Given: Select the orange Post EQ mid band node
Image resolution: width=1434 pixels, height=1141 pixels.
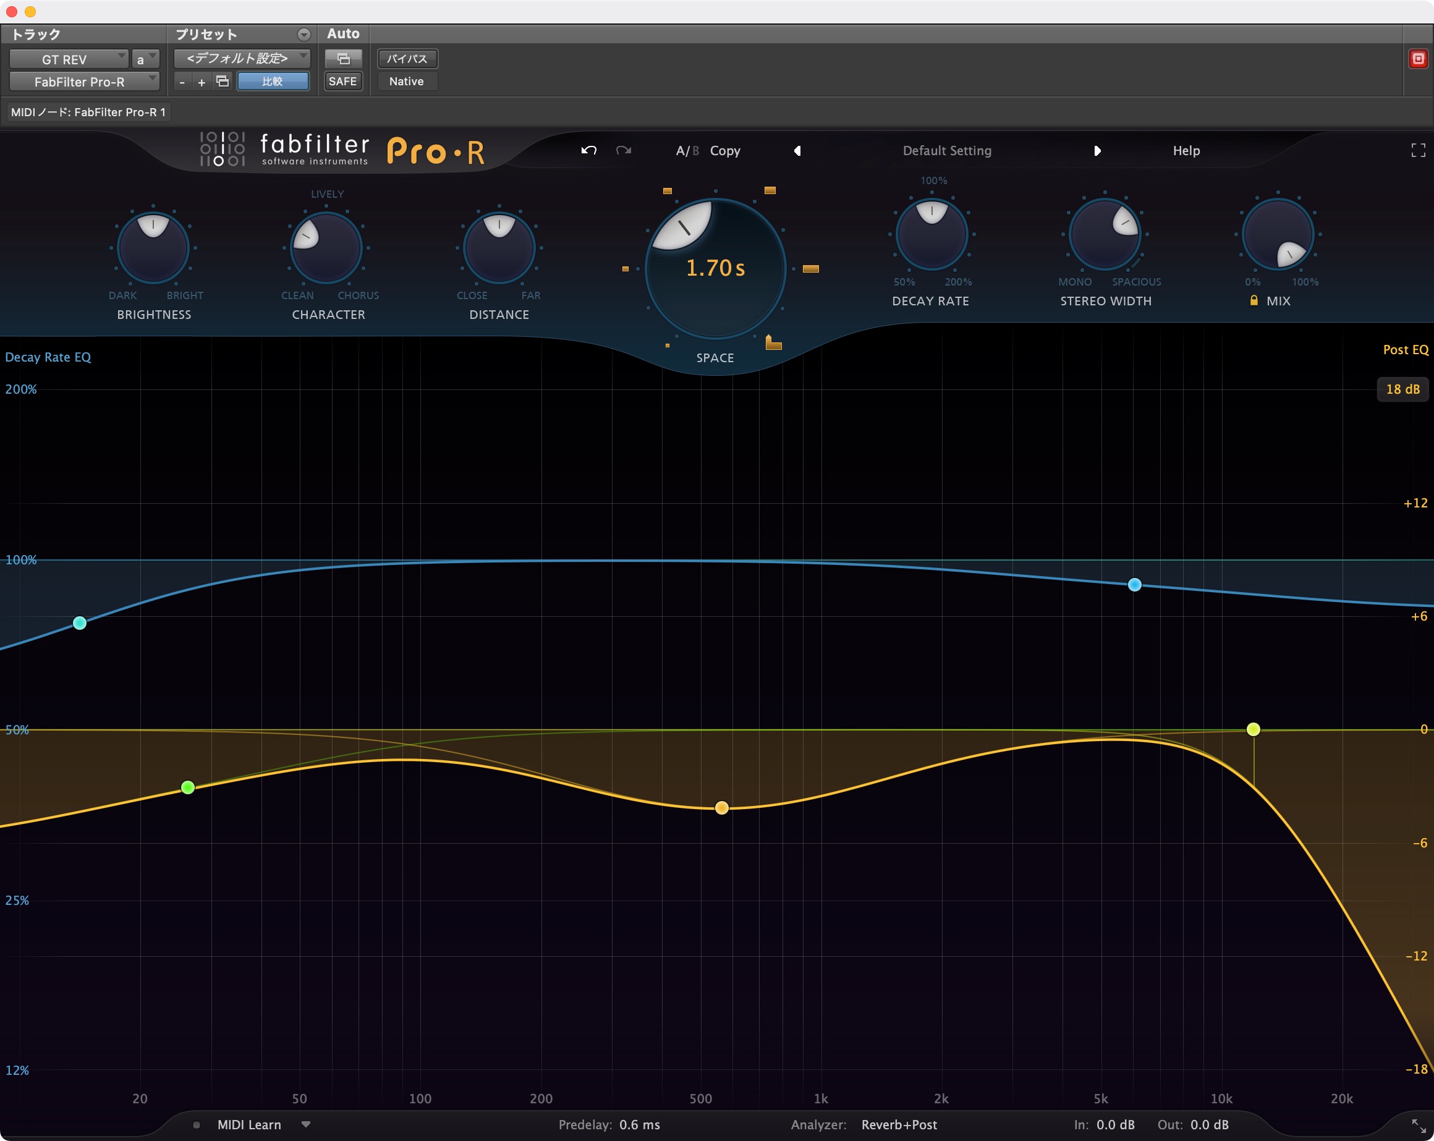Looking at the screenshot, I should point(722,808).
